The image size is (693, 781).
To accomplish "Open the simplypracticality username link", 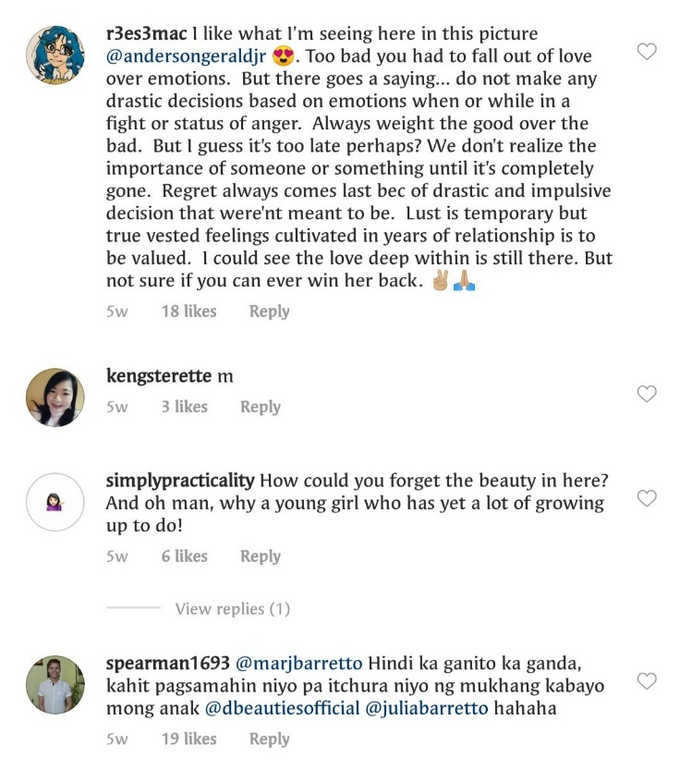I will [x=180, y=482].
